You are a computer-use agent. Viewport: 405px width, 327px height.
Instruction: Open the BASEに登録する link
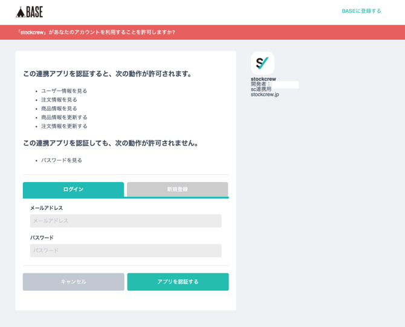coord(361,11)
